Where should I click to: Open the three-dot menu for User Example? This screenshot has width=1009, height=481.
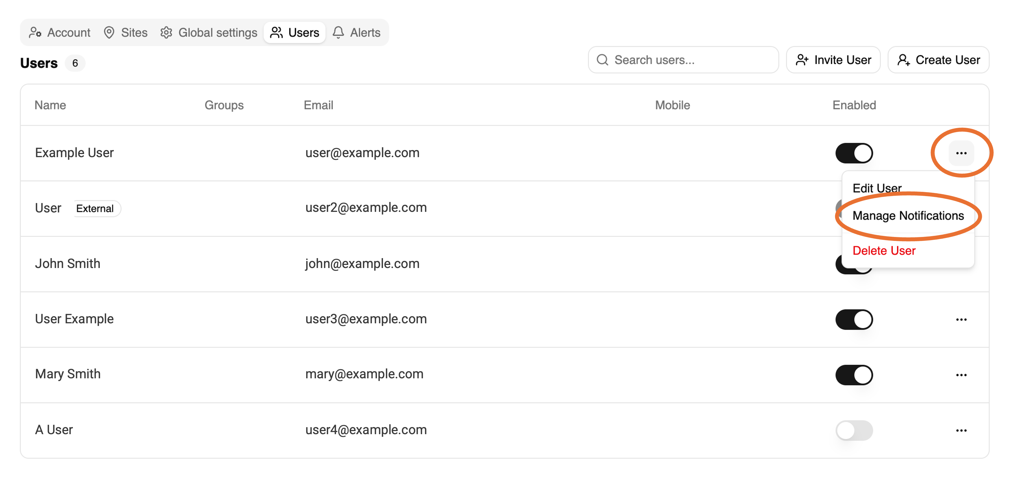[x=961, y=319]
